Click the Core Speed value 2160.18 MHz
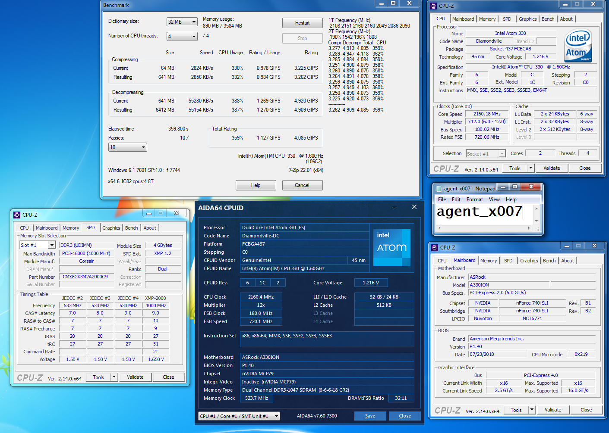Image resolution: width=609 pixels, height=433 pixels. click(x=487, y=114)
